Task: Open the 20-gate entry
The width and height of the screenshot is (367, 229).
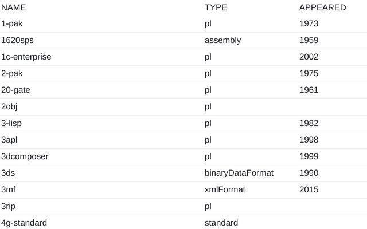Action: [15, 90]
